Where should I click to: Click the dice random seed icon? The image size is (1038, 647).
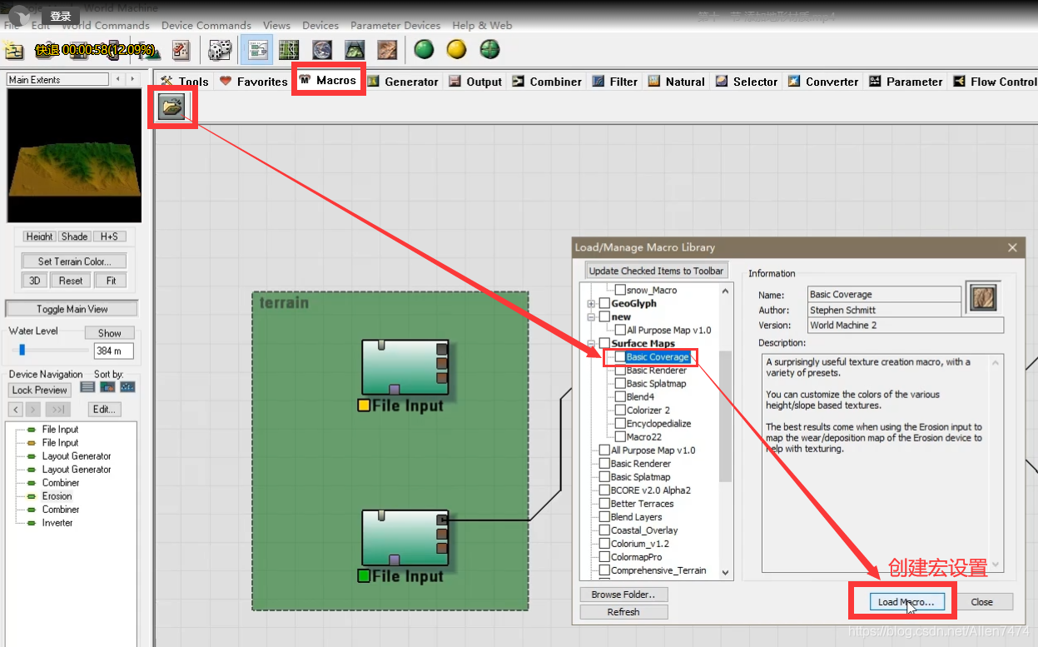220,50
